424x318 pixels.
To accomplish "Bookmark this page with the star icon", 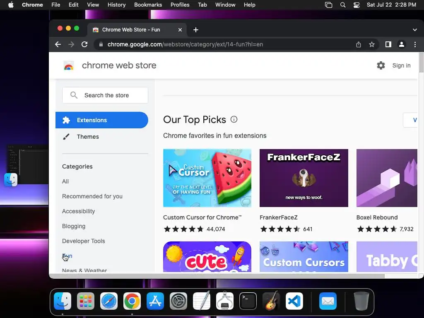I will pos(372,44).
